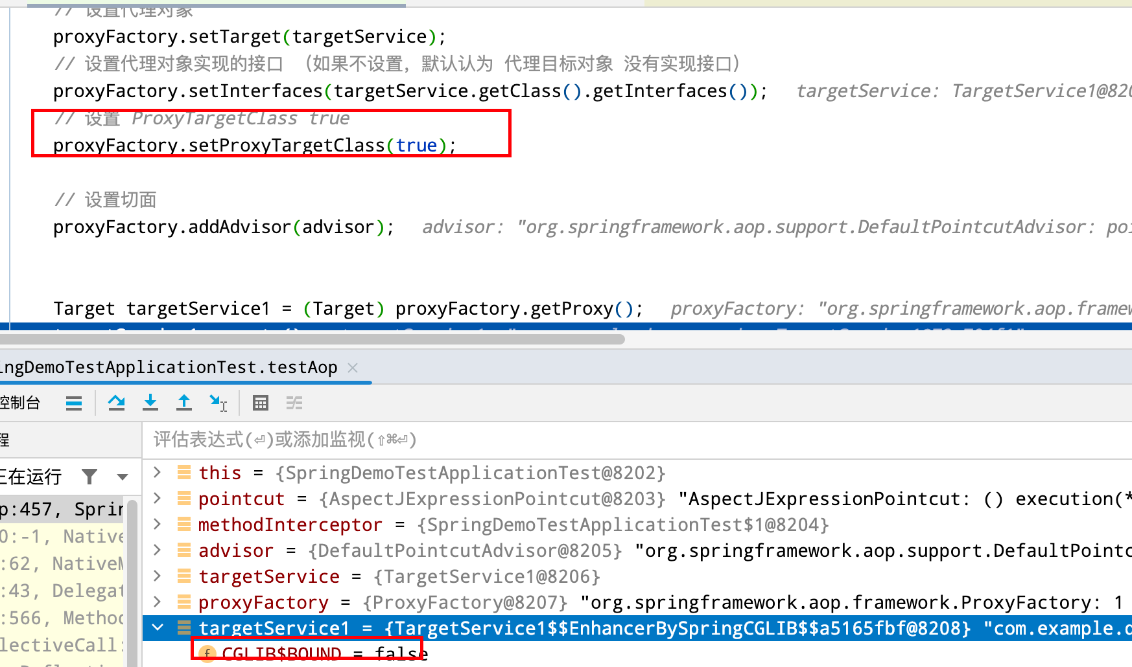Image resolution: width=1132 pixels, height=667 pixels.
Task: Select the 'this' variable row
Action: [637, 473]
